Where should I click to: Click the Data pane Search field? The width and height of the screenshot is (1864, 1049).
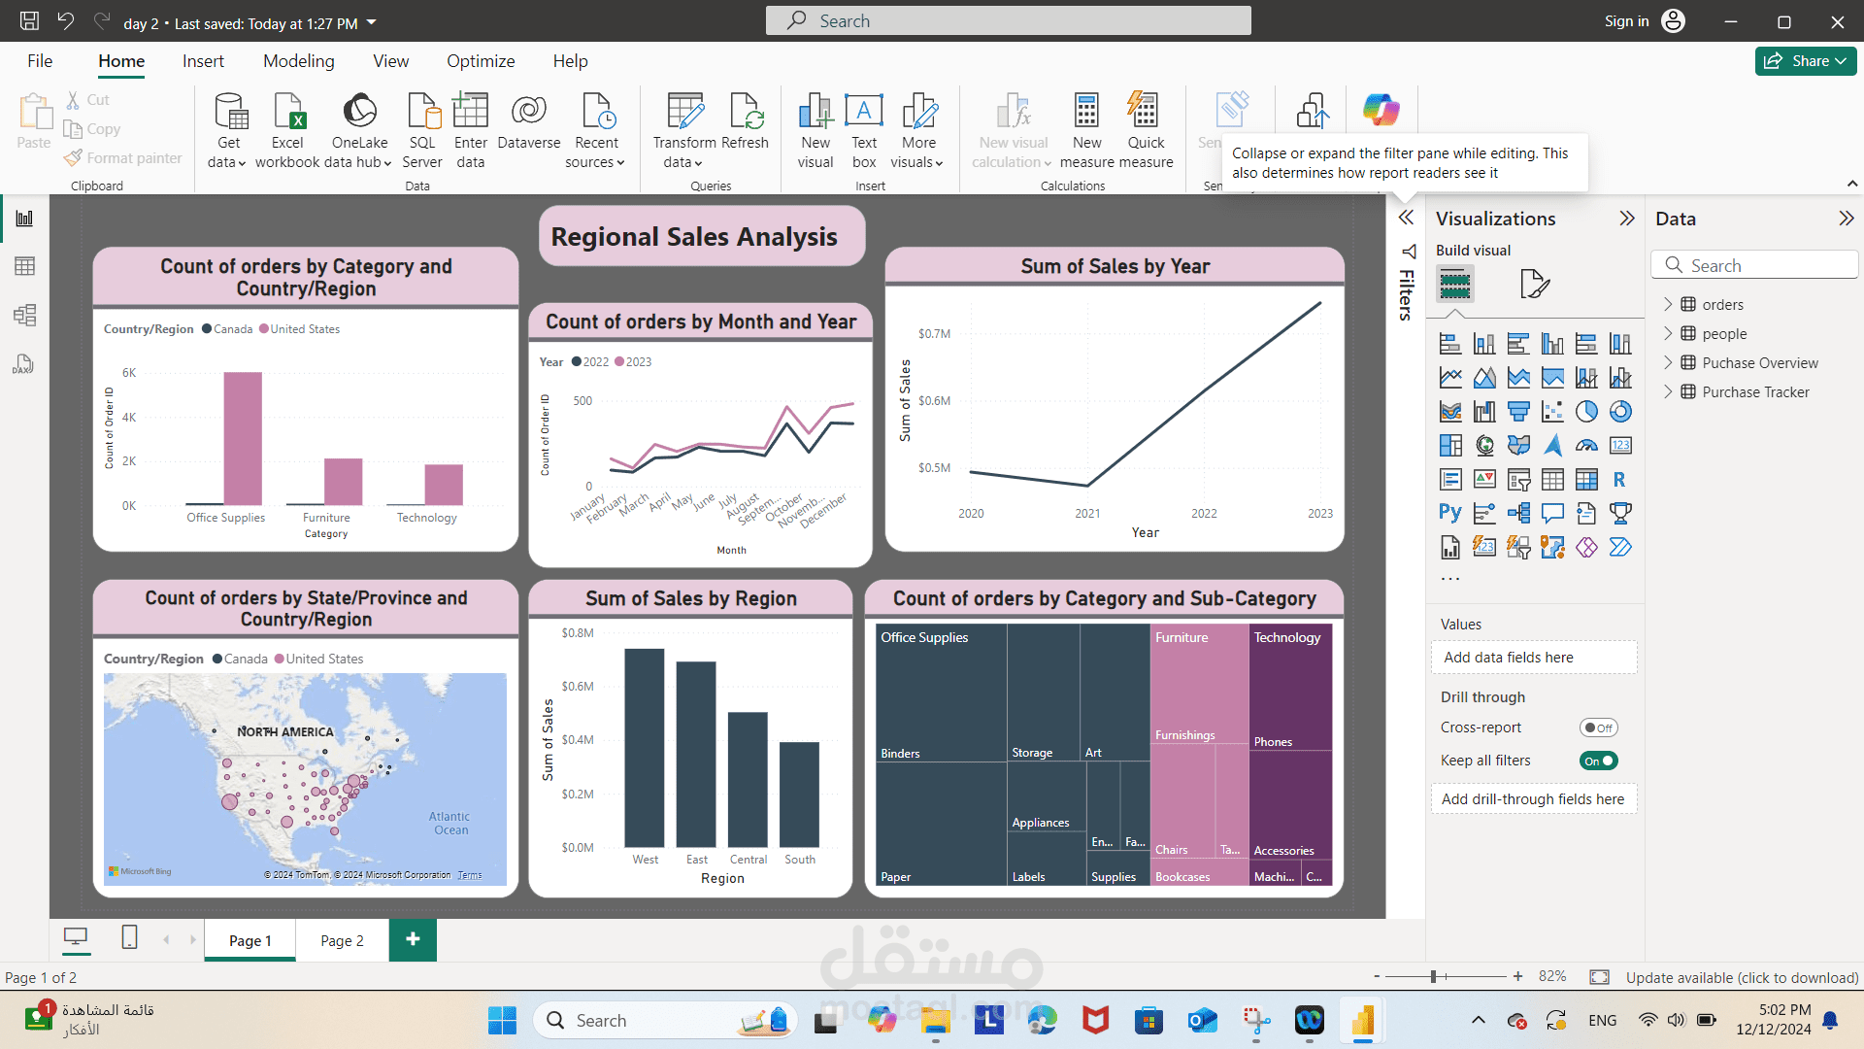coord(1754,265)
